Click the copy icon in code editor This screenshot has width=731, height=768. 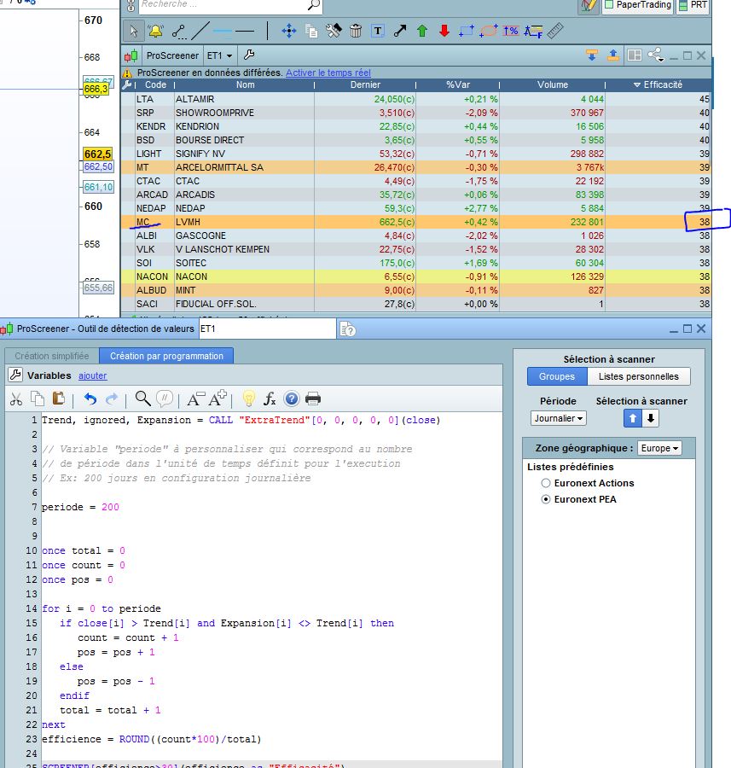click(38, 399)
